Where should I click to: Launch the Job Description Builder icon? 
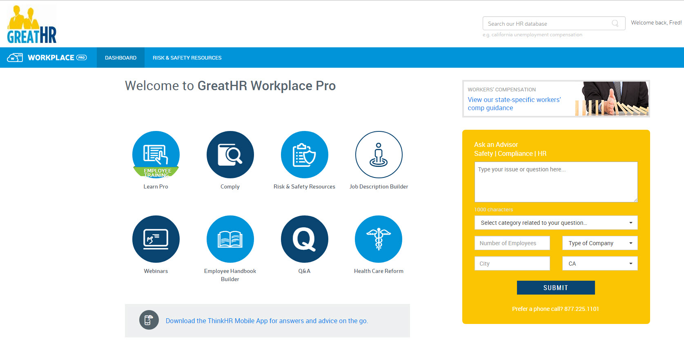click(379, 155)
